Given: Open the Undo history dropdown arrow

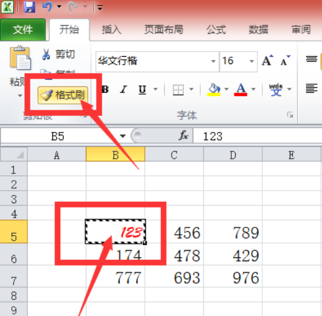Looking at the screenshot, I should point(59,7).
